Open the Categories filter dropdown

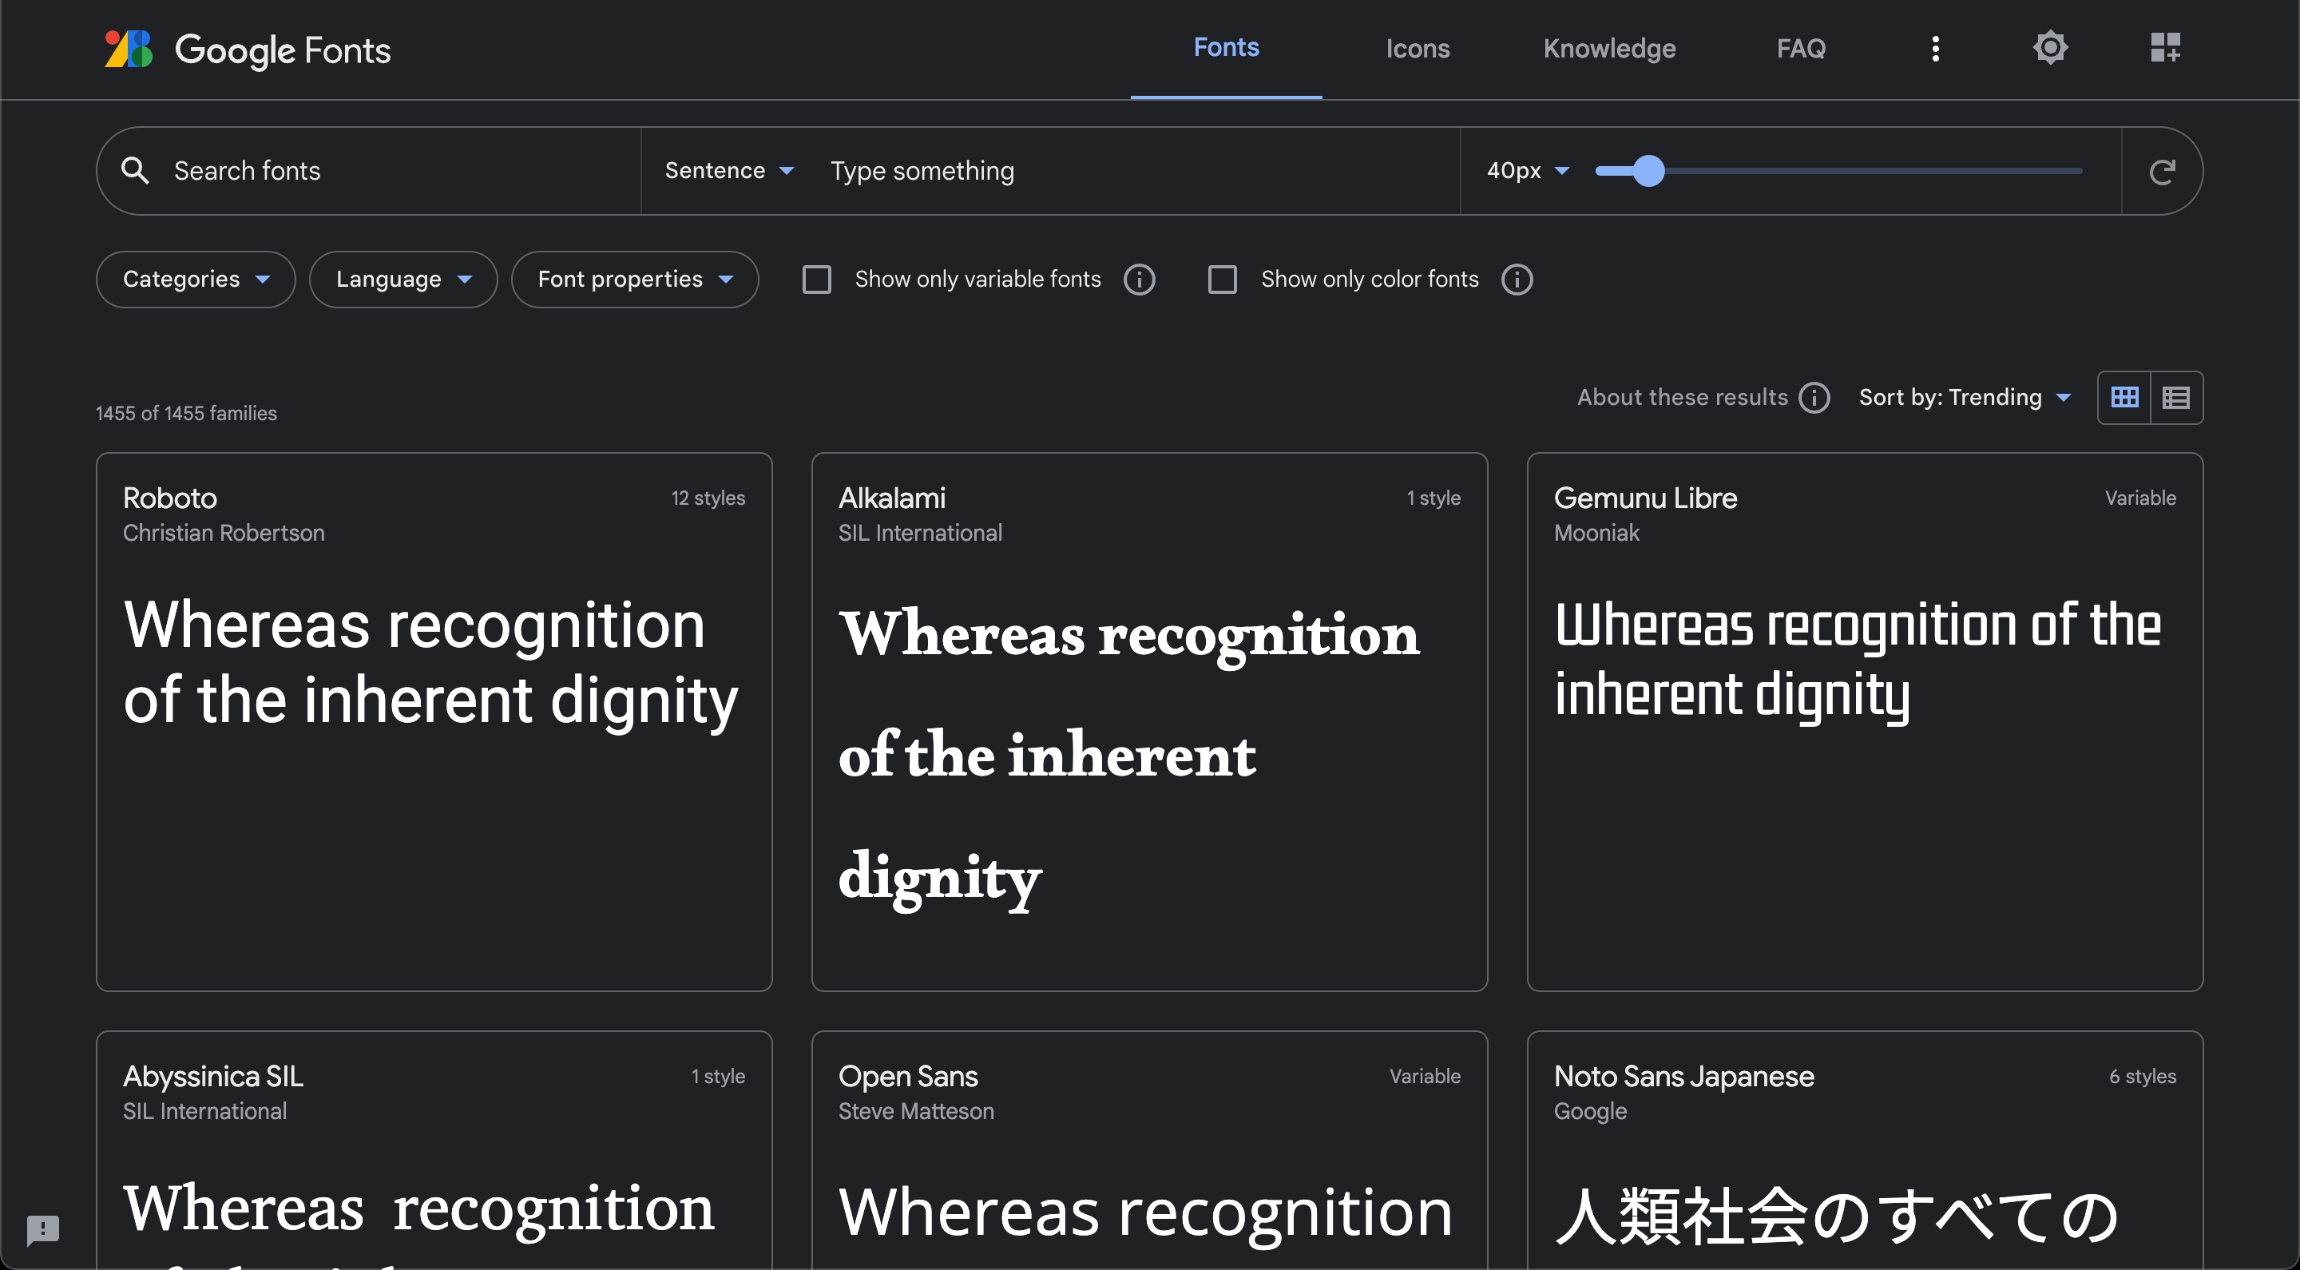pyautogui.click(x=196, y=280)
